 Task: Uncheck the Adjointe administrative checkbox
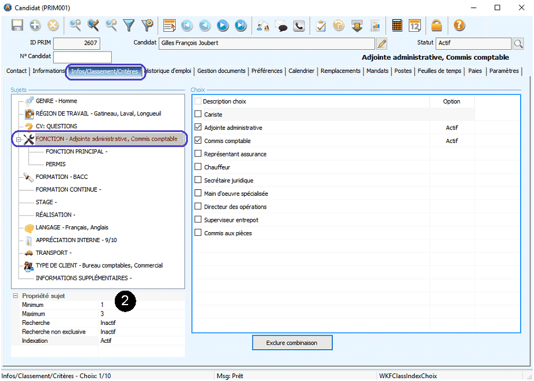(198, 127)
